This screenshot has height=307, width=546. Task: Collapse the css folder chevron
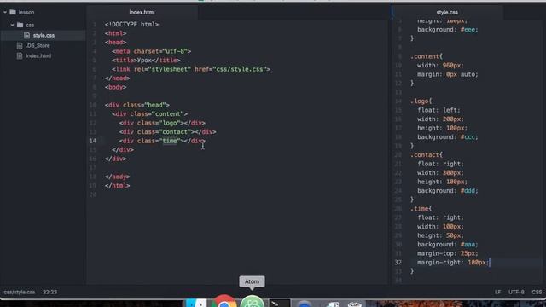point(12,25)
